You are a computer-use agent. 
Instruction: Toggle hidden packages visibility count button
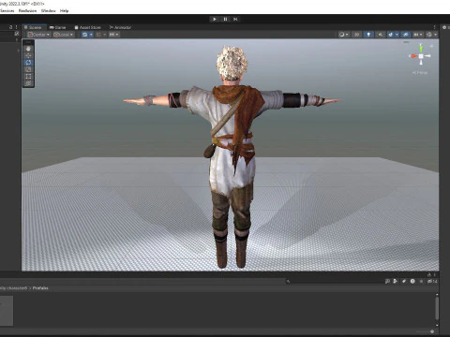tap(432, 281)
